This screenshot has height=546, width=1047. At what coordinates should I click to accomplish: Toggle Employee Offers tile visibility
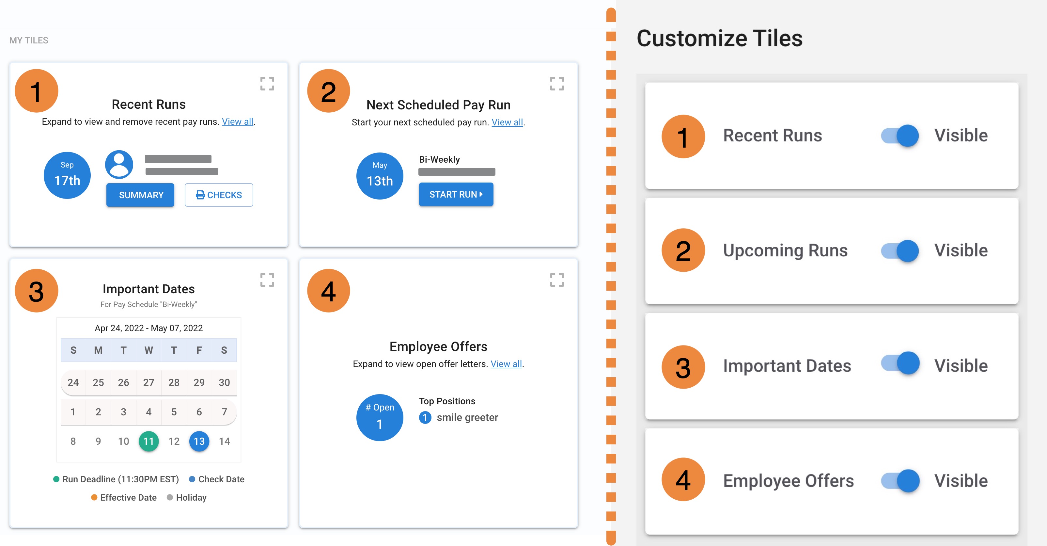[x=900, y=481]
